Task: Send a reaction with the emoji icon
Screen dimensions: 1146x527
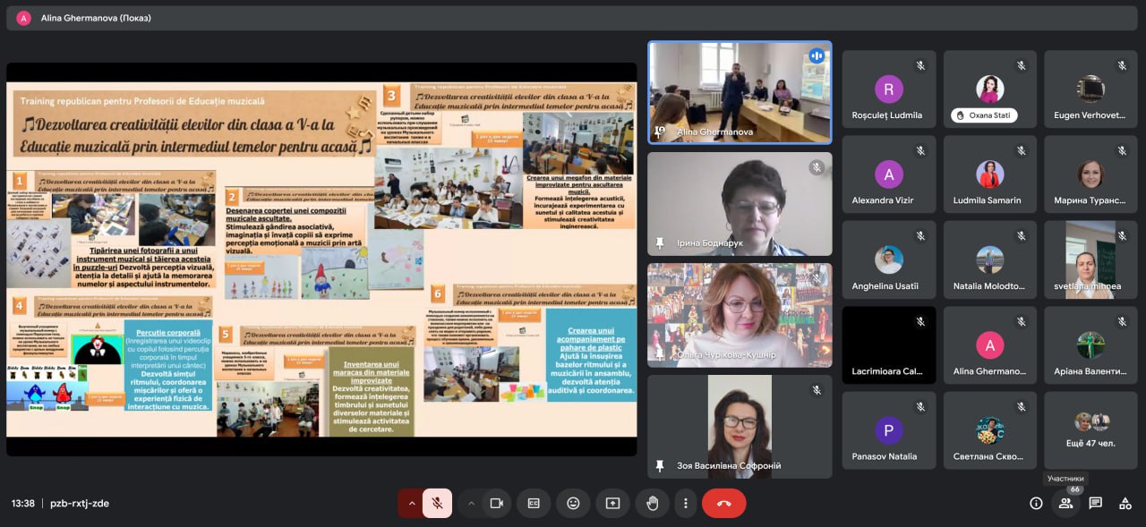Action: tap(573, 503)
